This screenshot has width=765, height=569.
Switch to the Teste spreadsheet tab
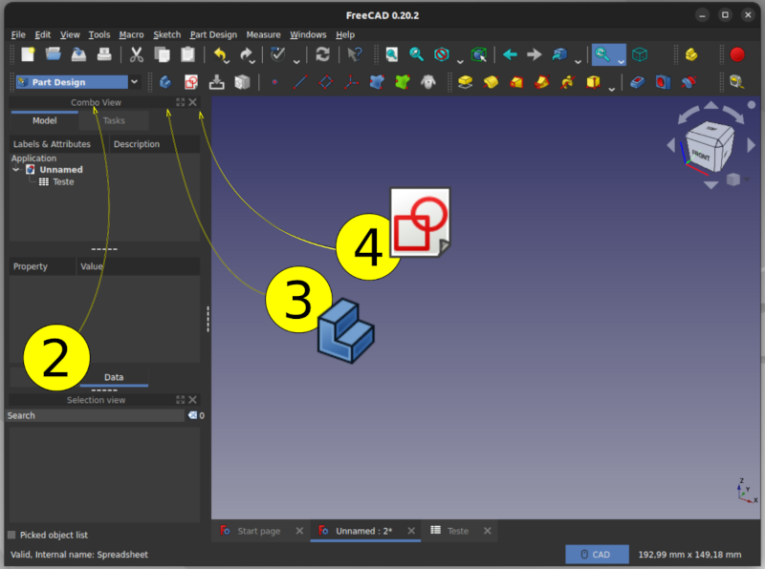click(x=458, y=531)
